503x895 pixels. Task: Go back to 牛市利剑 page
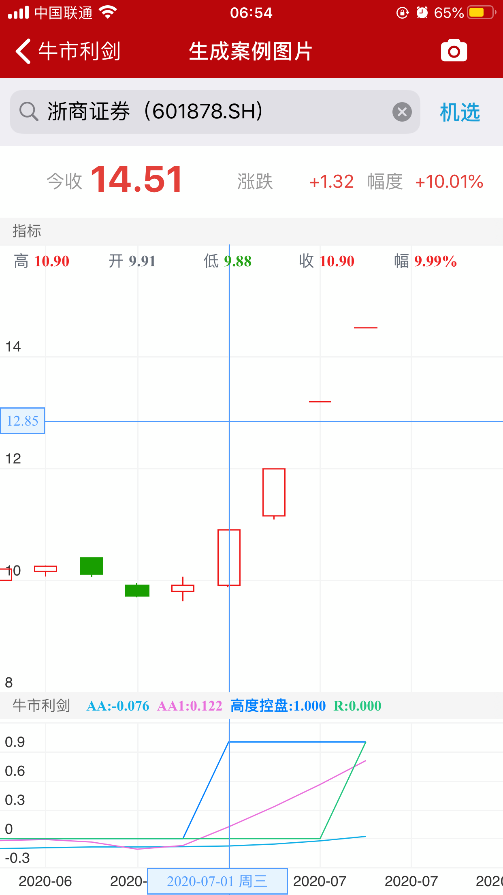pos(68,51)
